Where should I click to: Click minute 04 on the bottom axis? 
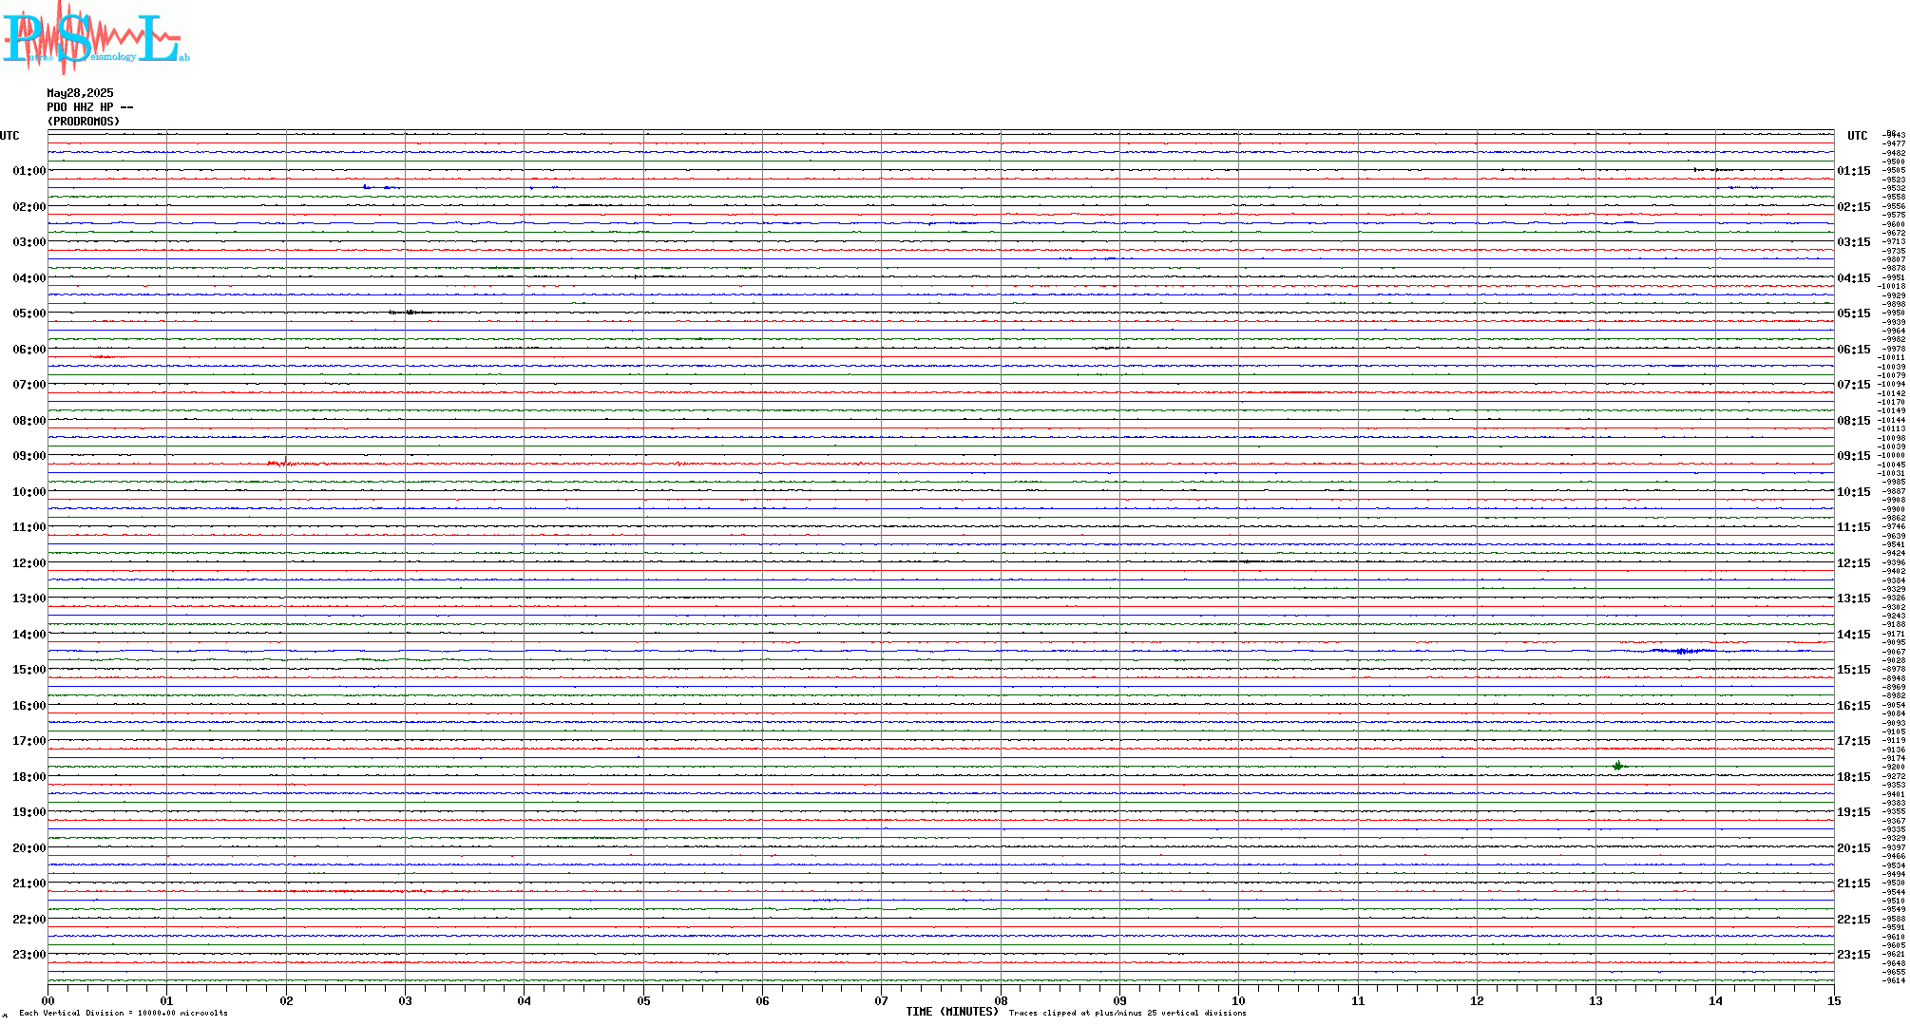pyautogui.click(x=525, y=1000)
